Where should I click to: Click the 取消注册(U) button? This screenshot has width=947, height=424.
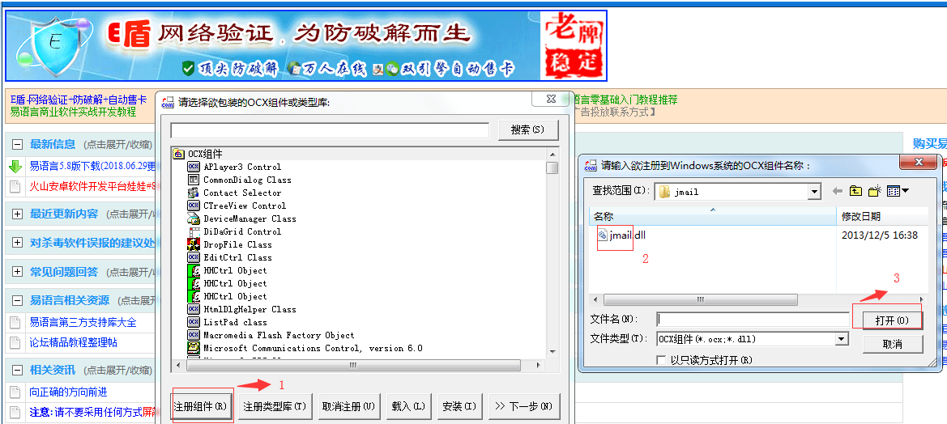tap(348, 406)
